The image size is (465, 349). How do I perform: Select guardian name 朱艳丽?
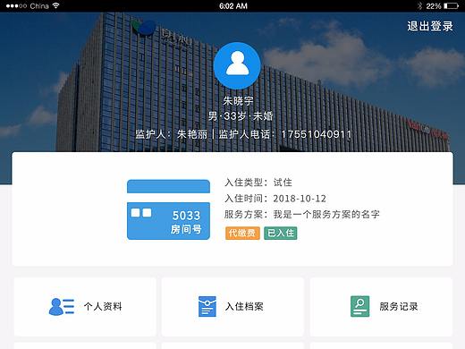click(x=192, y=134)
